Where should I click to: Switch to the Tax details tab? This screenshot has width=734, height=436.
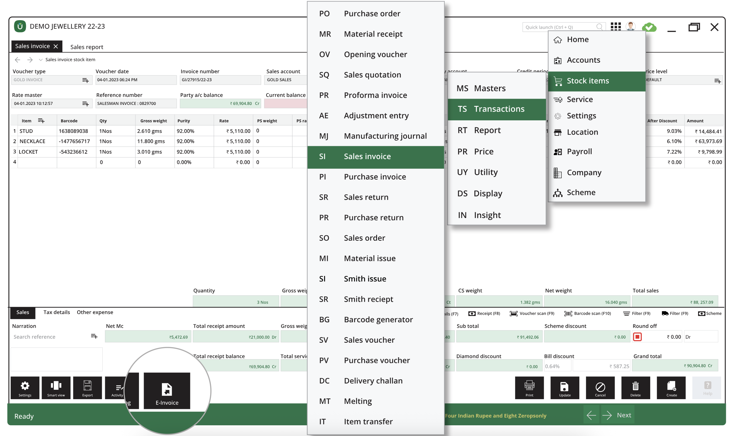(57, 312)
